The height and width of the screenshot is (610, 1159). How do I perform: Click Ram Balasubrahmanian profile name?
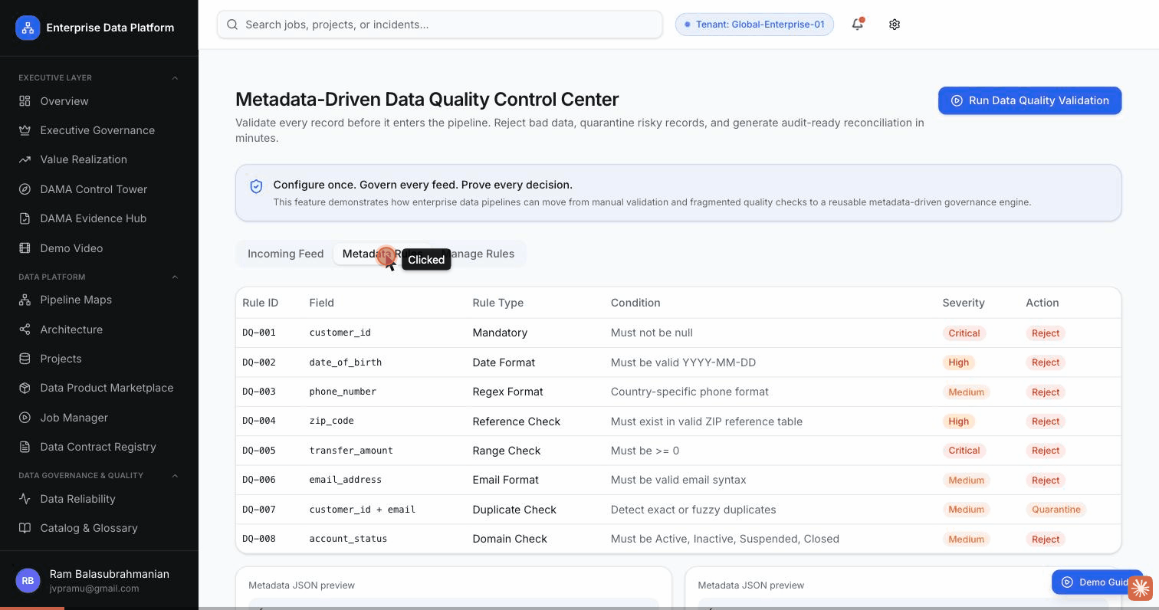coord(110,574)
